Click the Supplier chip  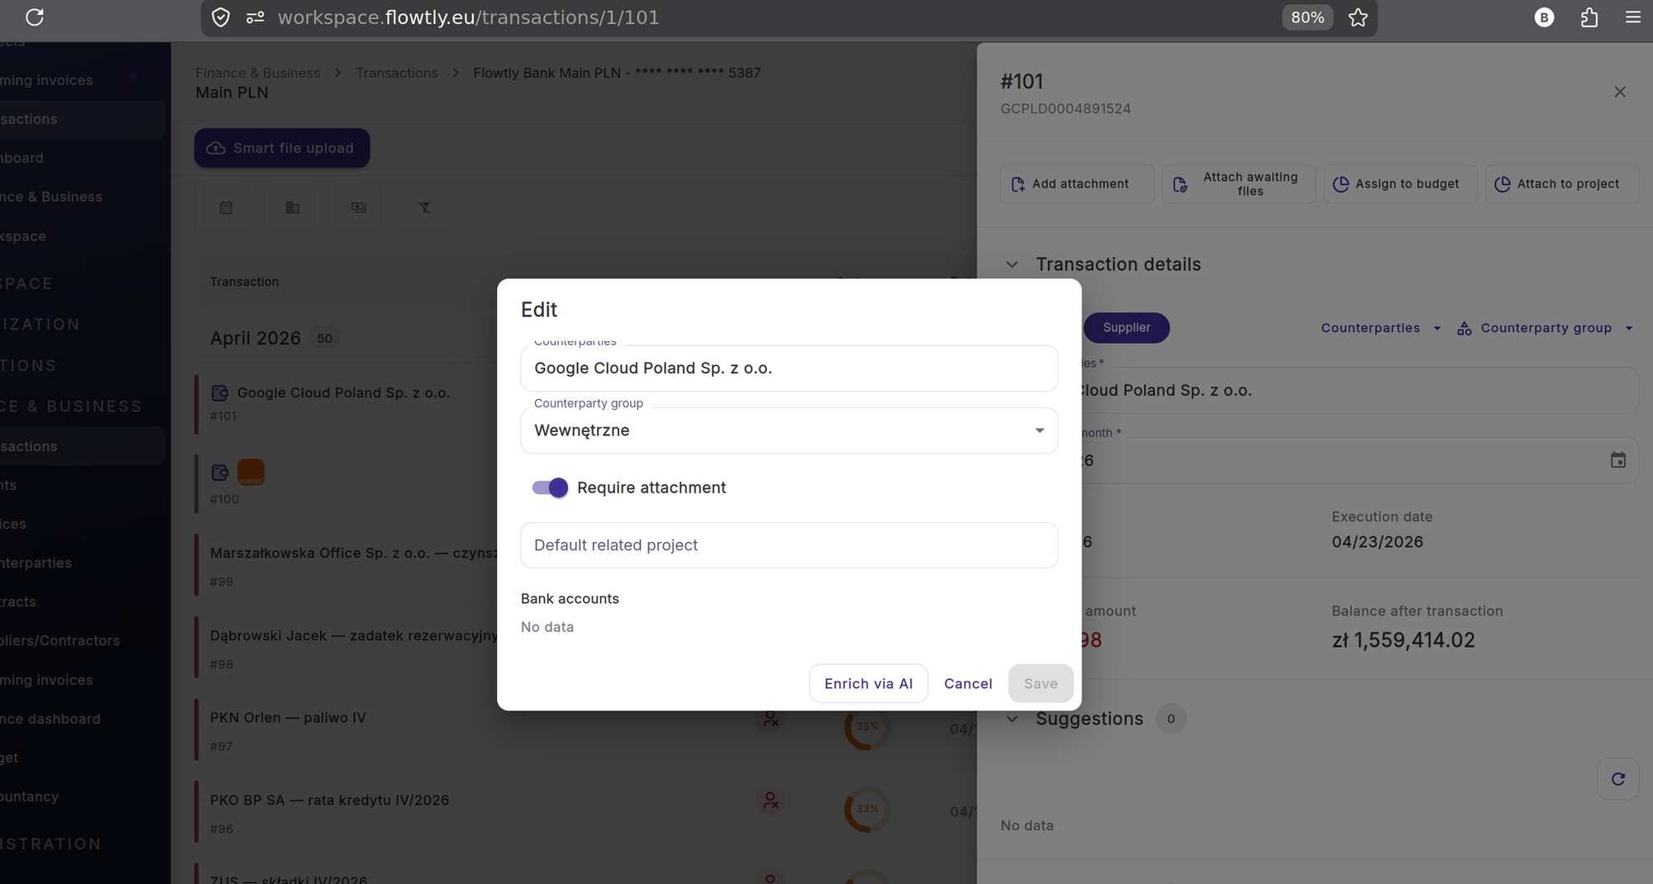[x=1126, y=328]
